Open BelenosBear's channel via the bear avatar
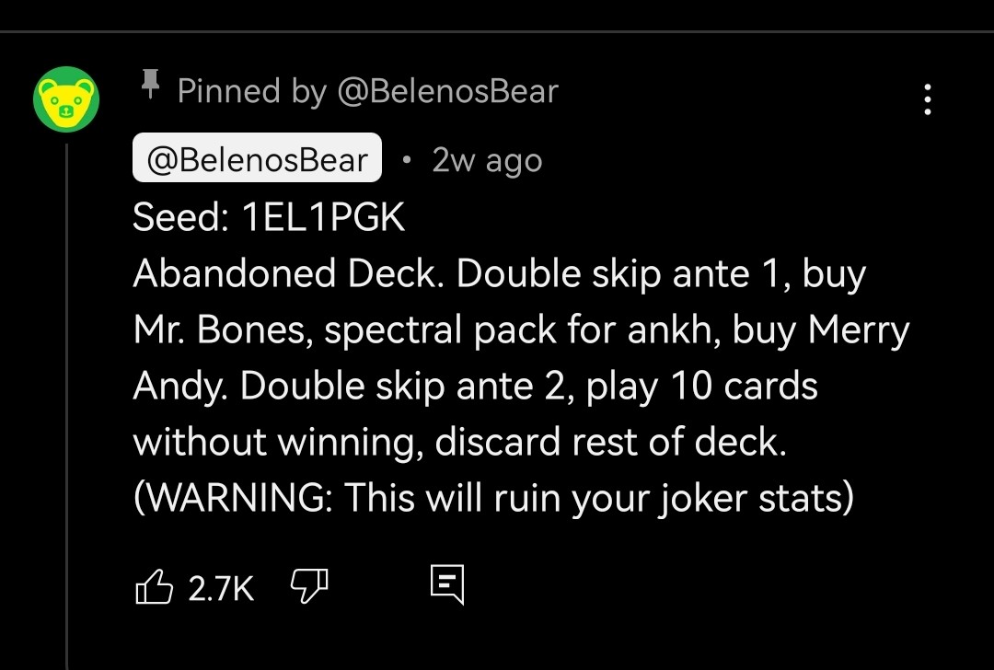The height and width of the screenshot is (670, 994). (66, 99)
